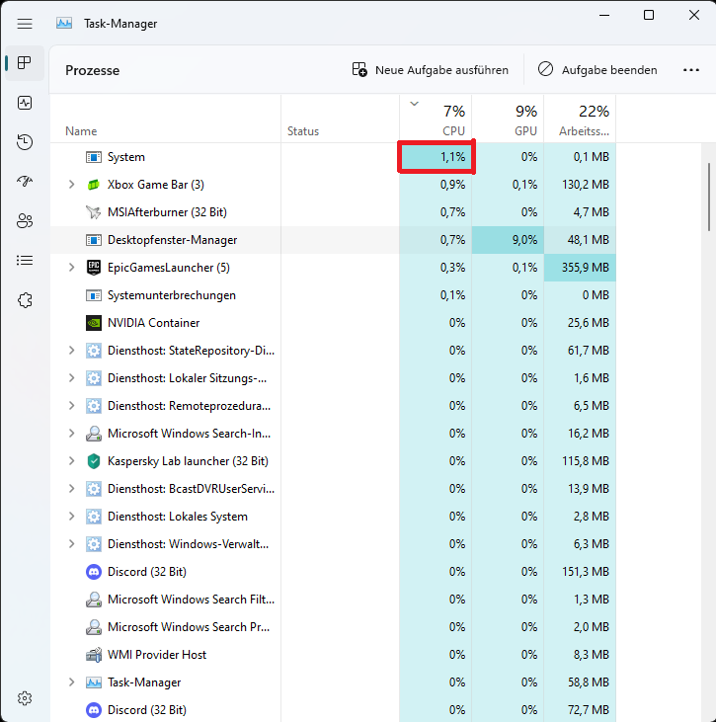Expand Diensthost: Windows-Verwalt... group

pos(71,544)
